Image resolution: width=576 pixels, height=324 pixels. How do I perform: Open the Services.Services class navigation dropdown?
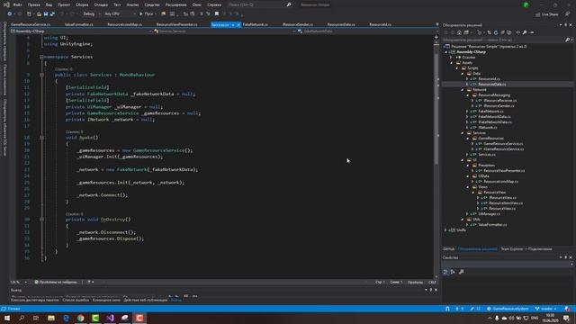tap(224, 31)
